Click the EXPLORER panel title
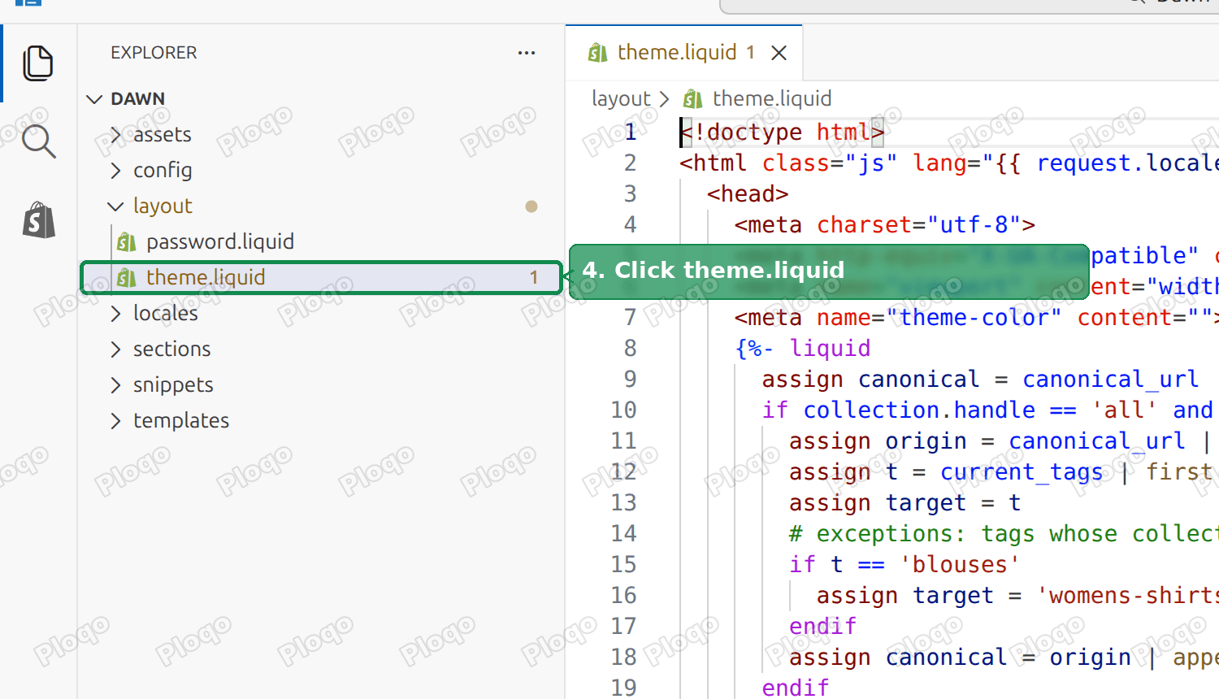The height and width of the screenshot is (699, 1219). [154, 53]
